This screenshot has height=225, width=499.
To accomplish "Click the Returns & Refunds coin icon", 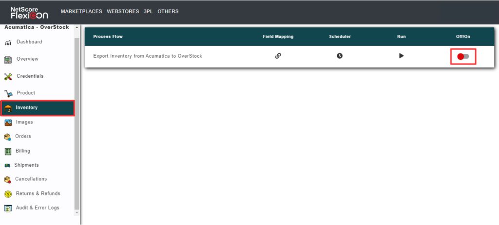I will pos(8,194).
